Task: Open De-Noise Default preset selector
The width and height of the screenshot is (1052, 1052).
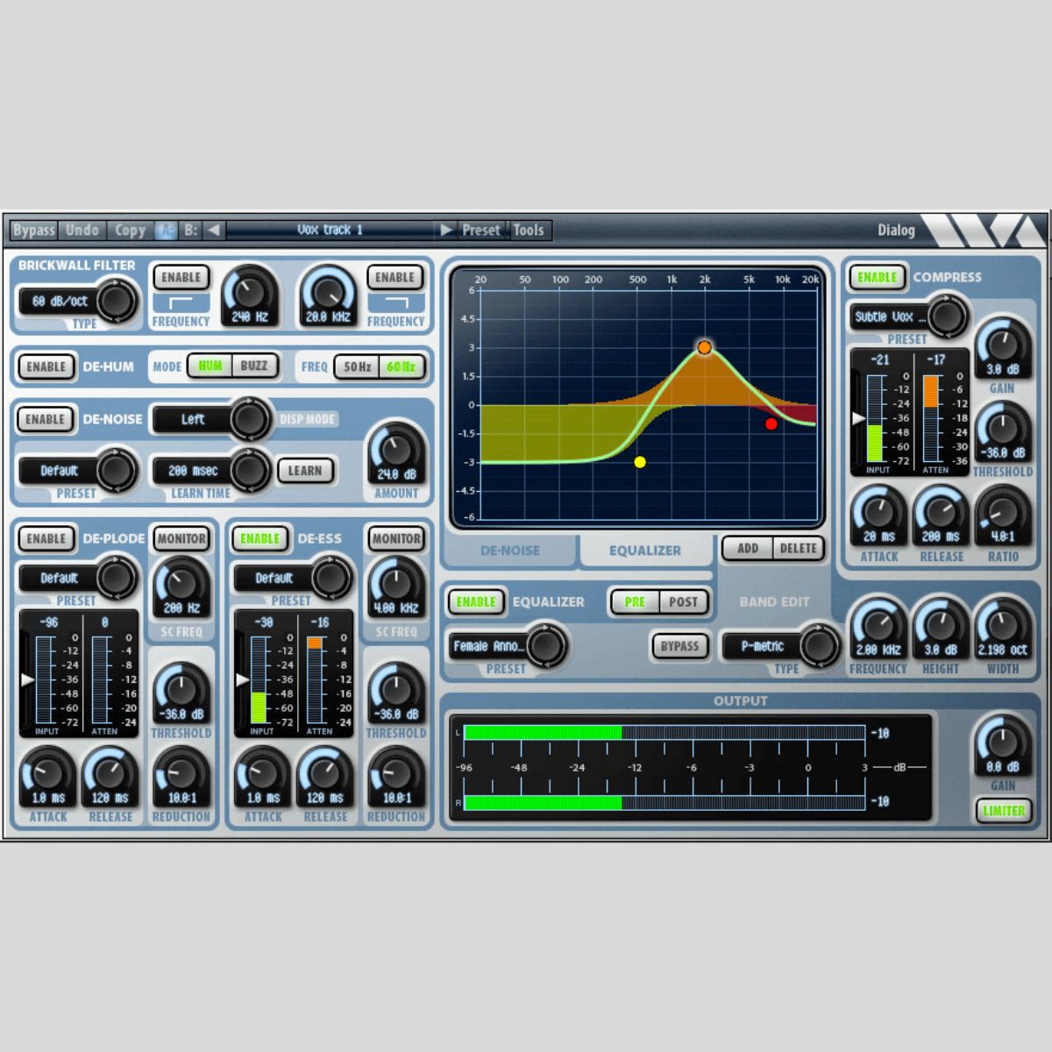Action: point(77,471)
